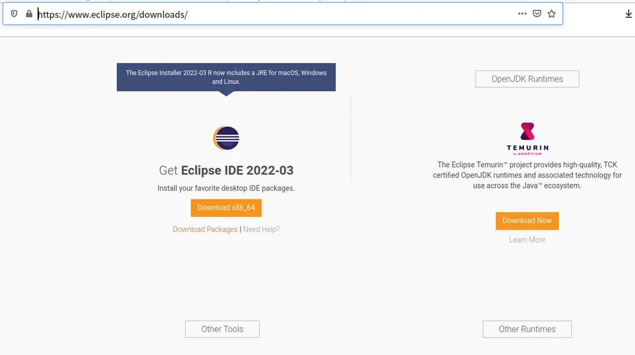This screenshot has height=355, width=635.
Task: Follow the Learn More link
Action: click(x=527, y=239)
